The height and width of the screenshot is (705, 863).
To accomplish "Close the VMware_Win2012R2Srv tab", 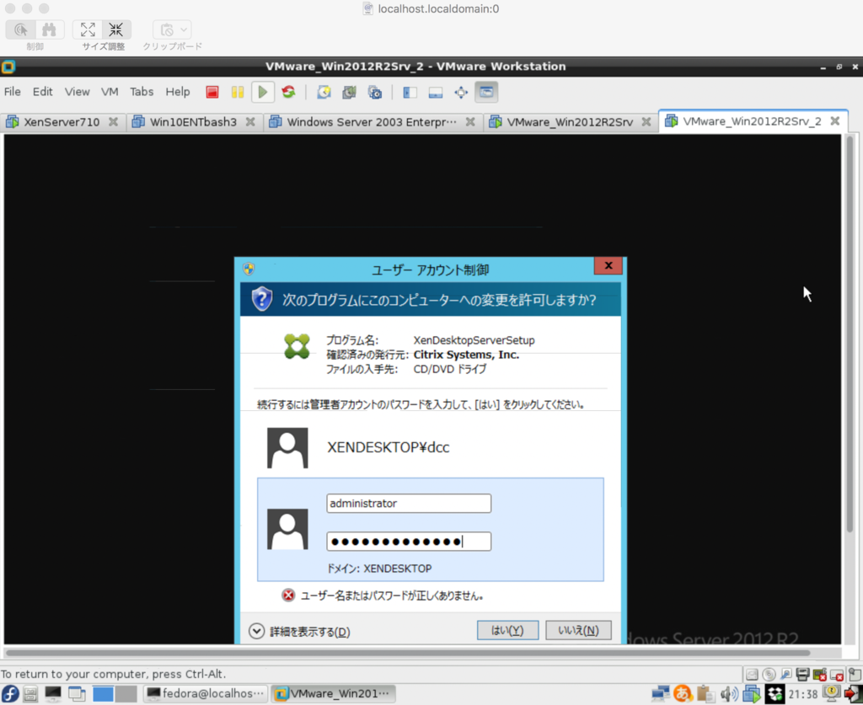I will click(x=646, y=121).
